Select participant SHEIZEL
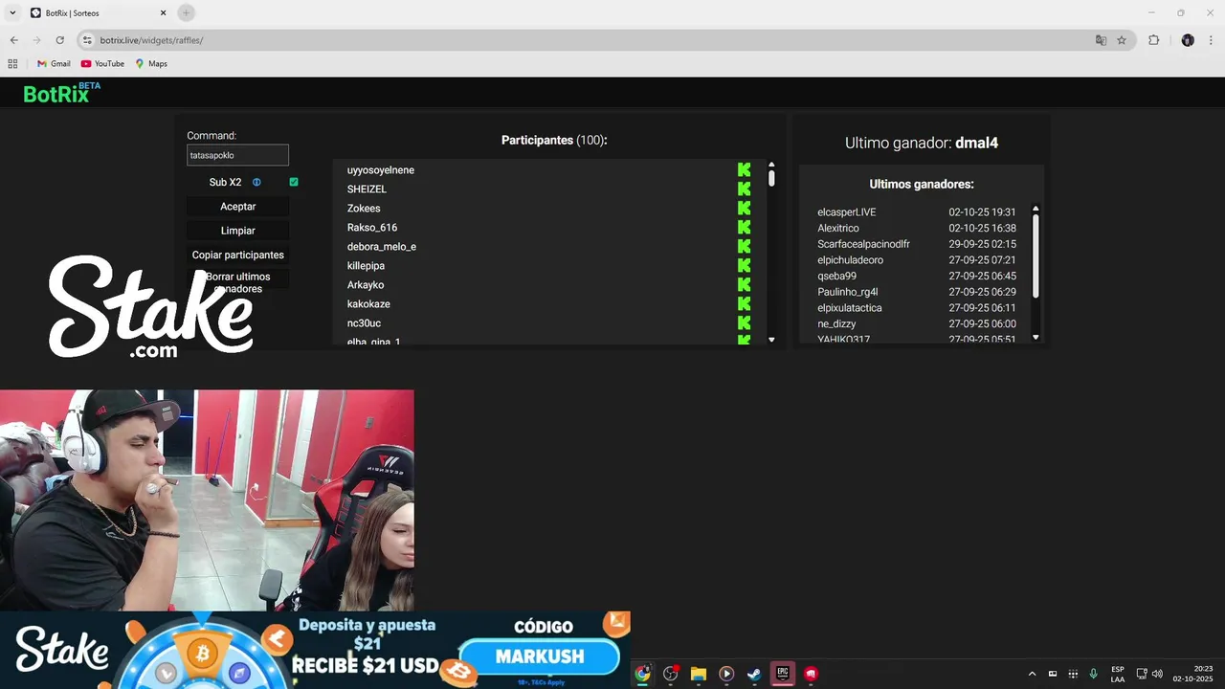This screenshot has height=689, width=1225. click(x=367, y=189)
